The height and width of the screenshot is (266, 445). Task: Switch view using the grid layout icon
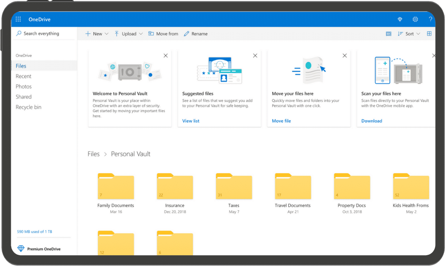(x=429, y=33)
